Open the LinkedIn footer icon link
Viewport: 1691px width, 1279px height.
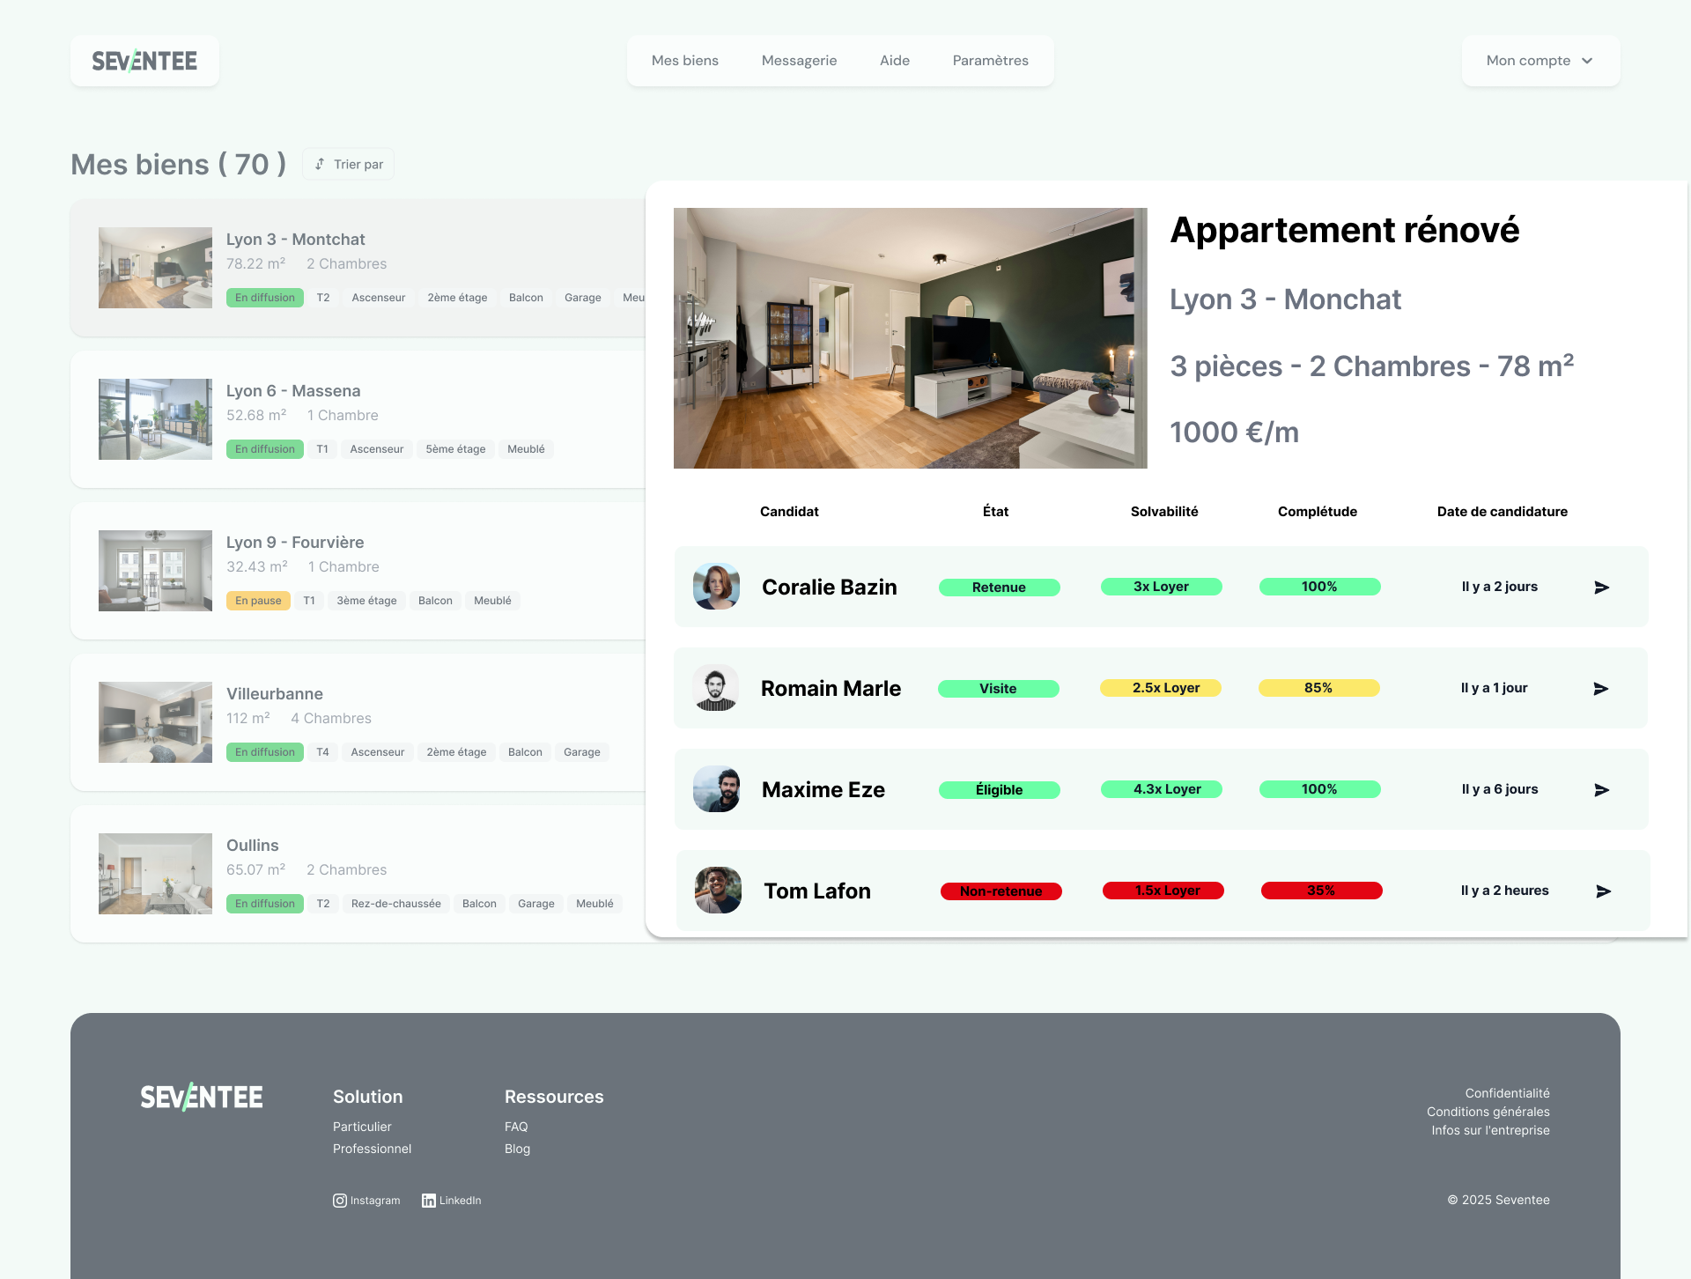pos(429,1201)
